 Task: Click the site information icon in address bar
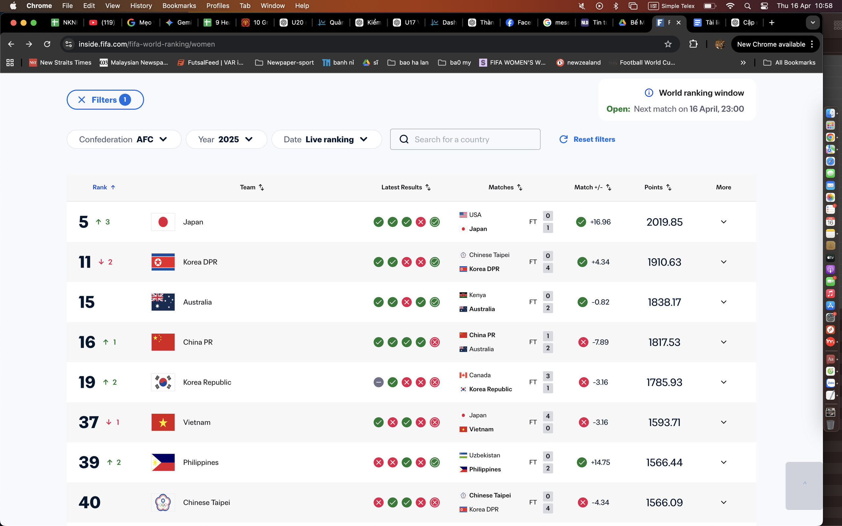(x=68, y=44)
